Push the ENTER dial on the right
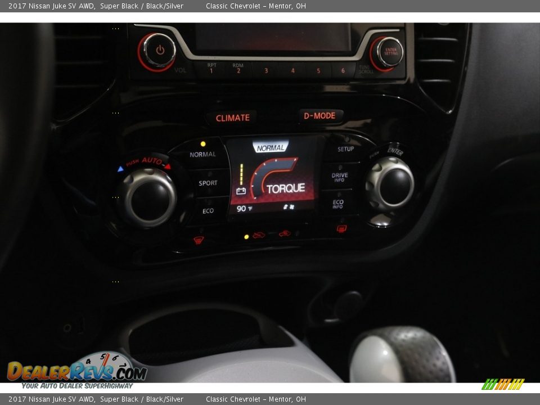The image size is (540, 405). point(391,183)
